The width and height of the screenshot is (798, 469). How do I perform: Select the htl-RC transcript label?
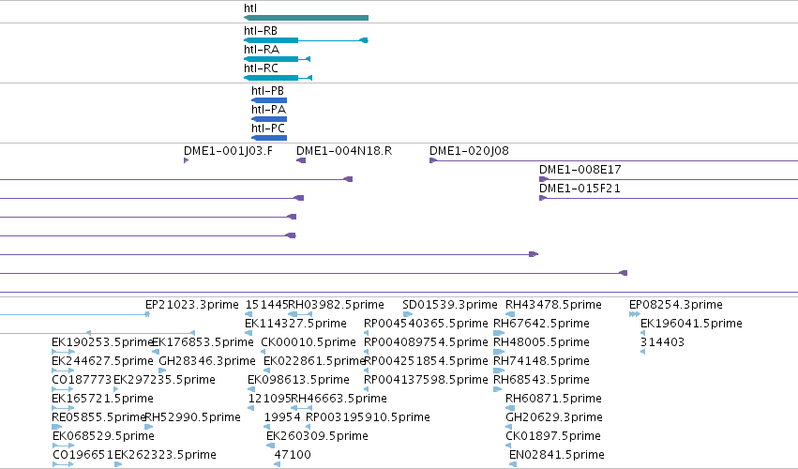click(x=261, y=68)
